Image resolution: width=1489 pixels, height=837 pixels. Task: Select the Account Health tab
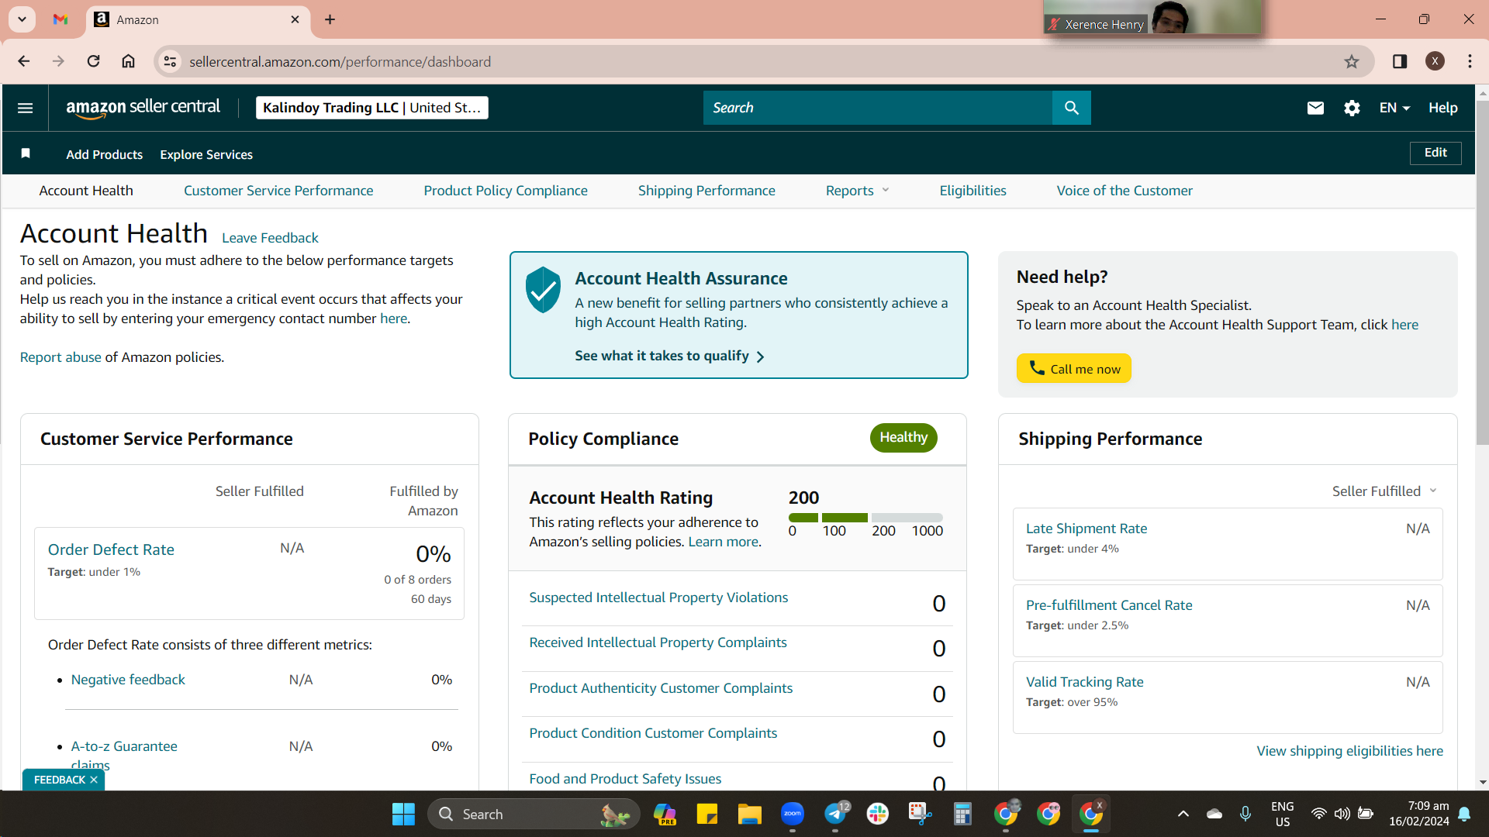point(86,191)
